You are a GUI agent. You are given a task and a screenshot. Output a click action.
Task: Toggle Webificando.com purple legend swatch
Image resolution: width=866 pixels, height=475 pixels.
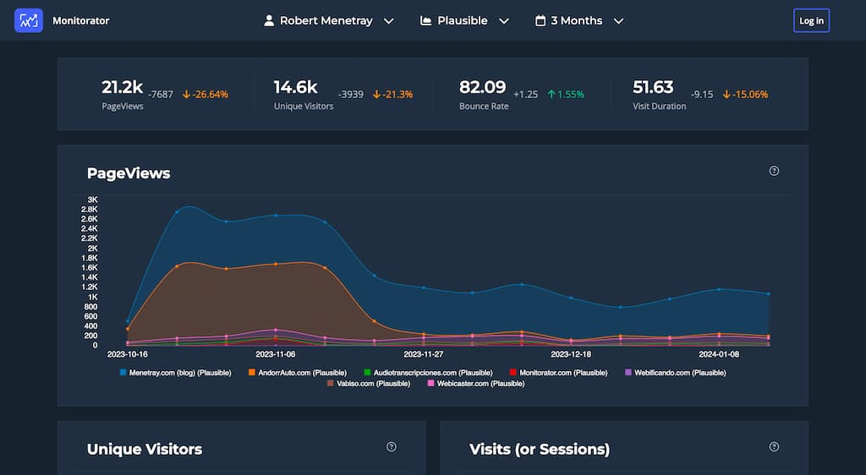(628, 373)
